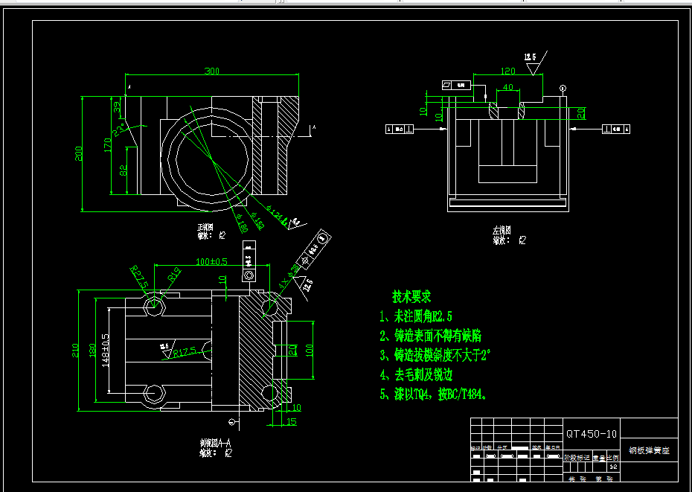Click the 阶段标记 title block cell
692x492 pixels.
[x=577, y=458]
